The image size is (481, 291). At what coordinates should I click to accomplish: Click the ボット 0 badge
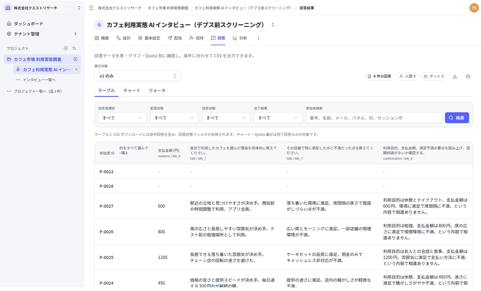434,76
